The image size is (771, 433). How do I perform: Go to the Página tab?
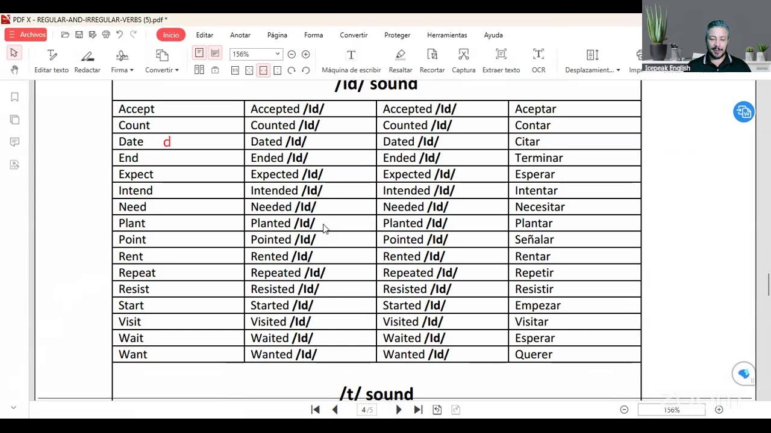277,35
